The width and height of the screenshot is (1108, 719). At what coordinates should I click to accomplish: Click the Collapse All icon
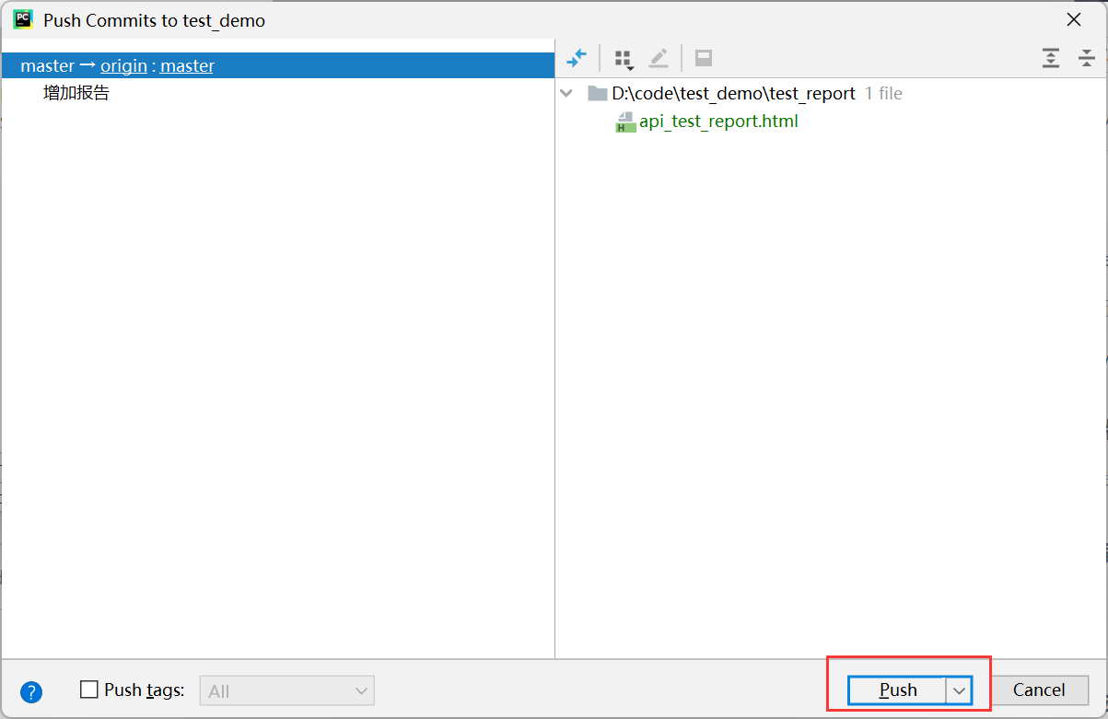pyautogui.click(x=1087, y=59)
